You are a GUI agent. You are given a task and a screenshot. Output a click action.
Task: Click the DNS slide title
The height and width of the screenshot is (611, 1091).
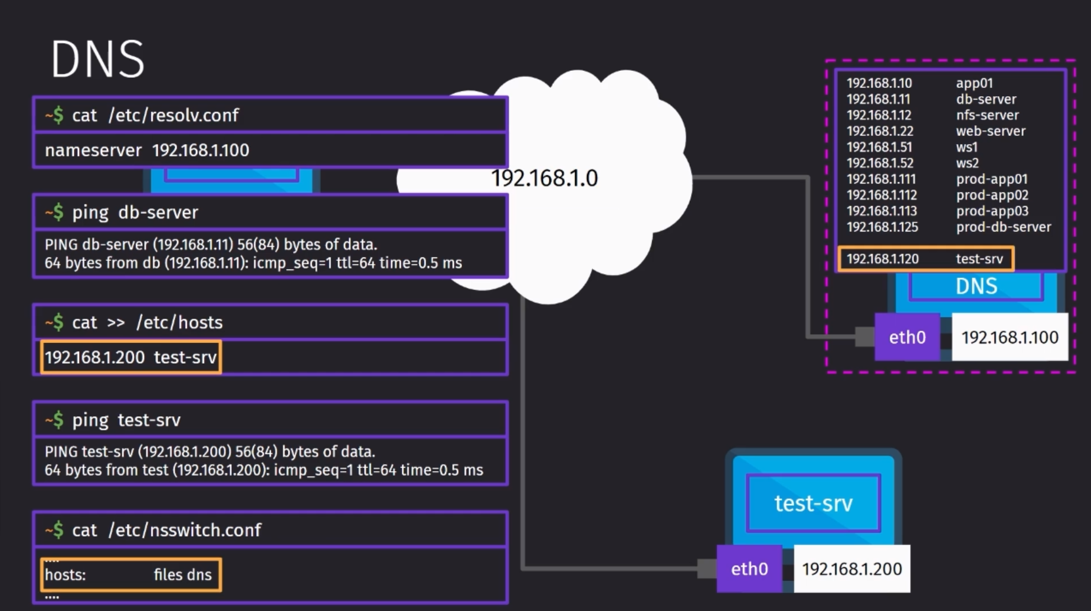(98, 59)
